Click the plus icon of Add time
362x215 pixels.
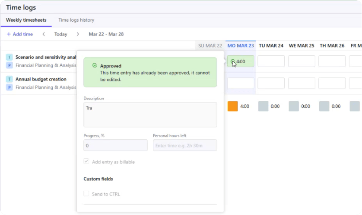pos(9,34)
